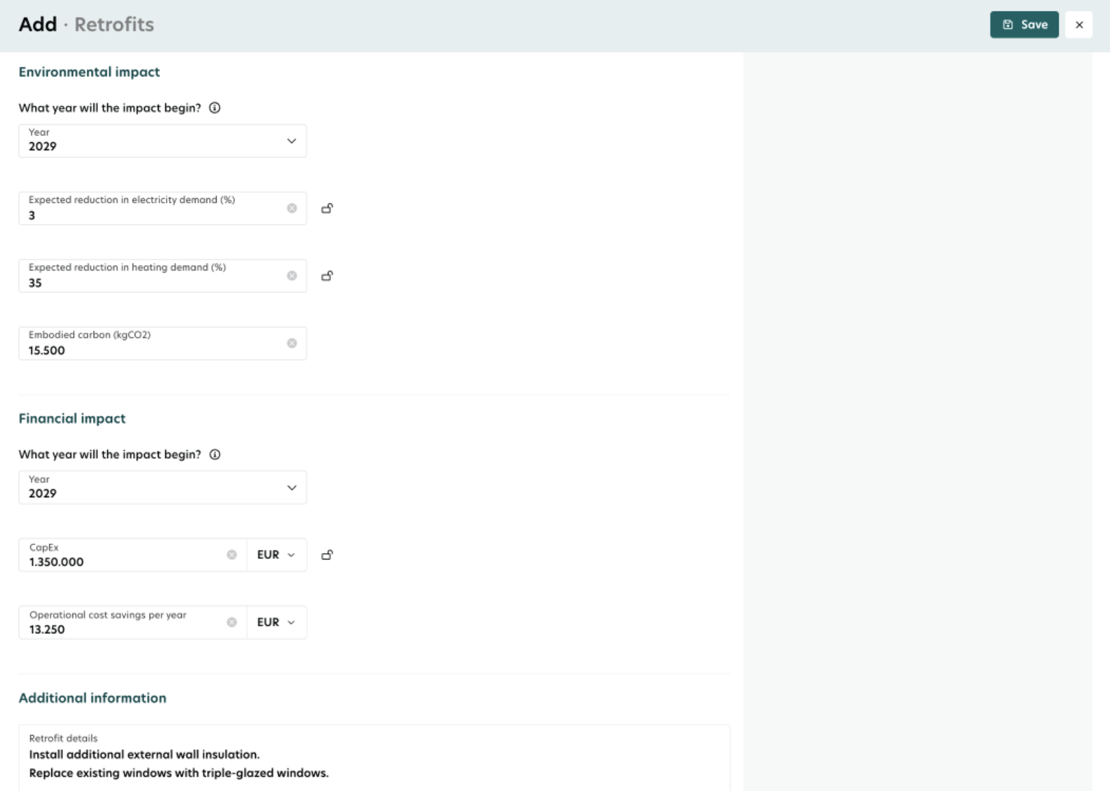1110x791 pixels.
Task: Toggle lock on heating demand reduction
Action: coord(327,276)
